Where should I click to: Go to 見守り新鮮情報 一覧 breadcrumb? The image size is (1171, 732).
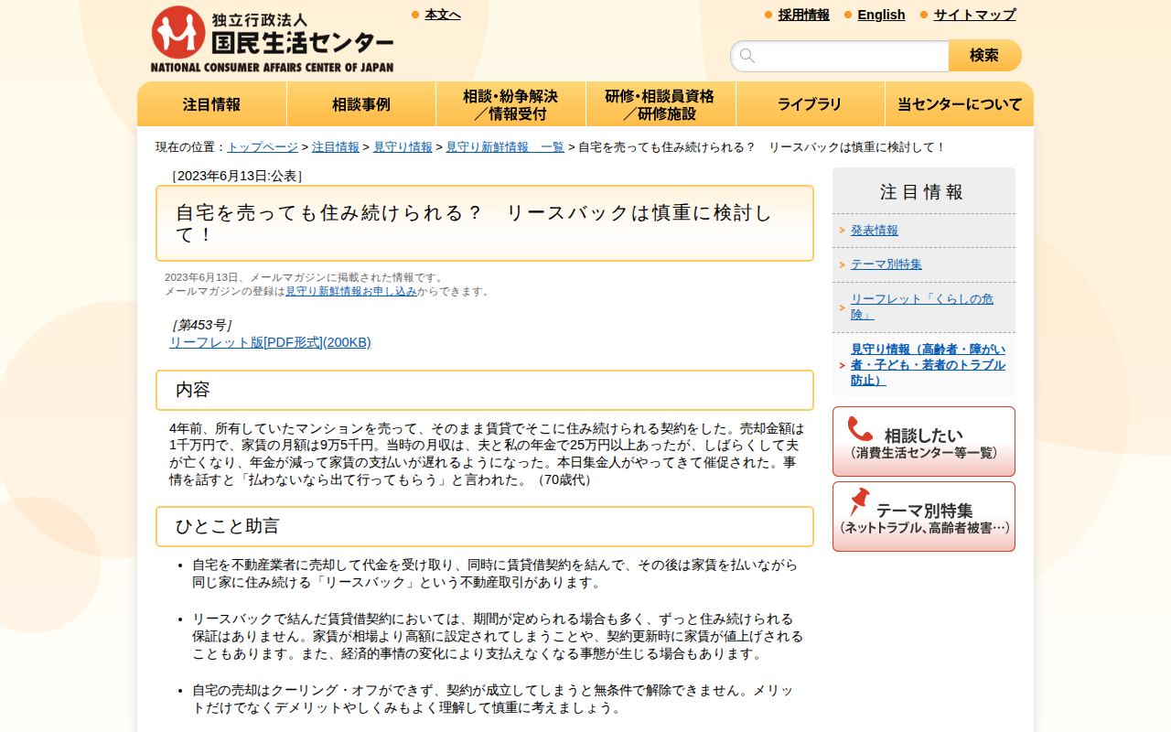click(x=505, y=147)
